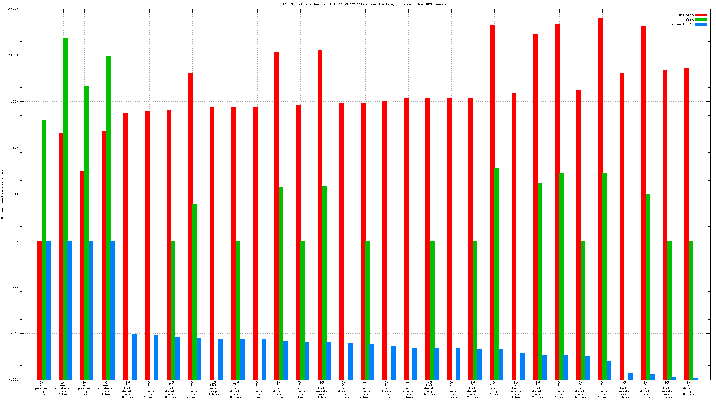716x403 pixels.
Task: Click the blue score bar of first group
Action: point(48,310)
